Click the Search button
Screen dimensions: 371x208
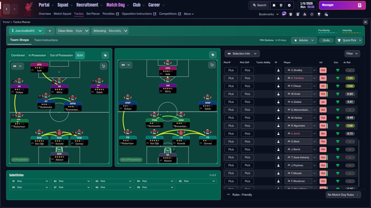[x=259, y=5]
